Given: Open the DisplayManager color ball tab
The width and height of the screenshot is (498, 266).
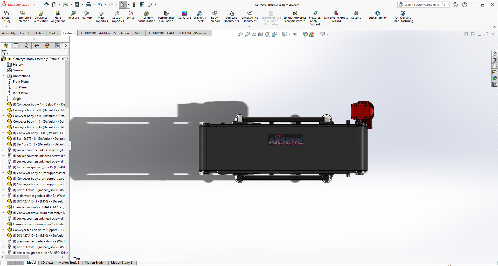Looking at the screenshot, I should click(x=47, y=46).
